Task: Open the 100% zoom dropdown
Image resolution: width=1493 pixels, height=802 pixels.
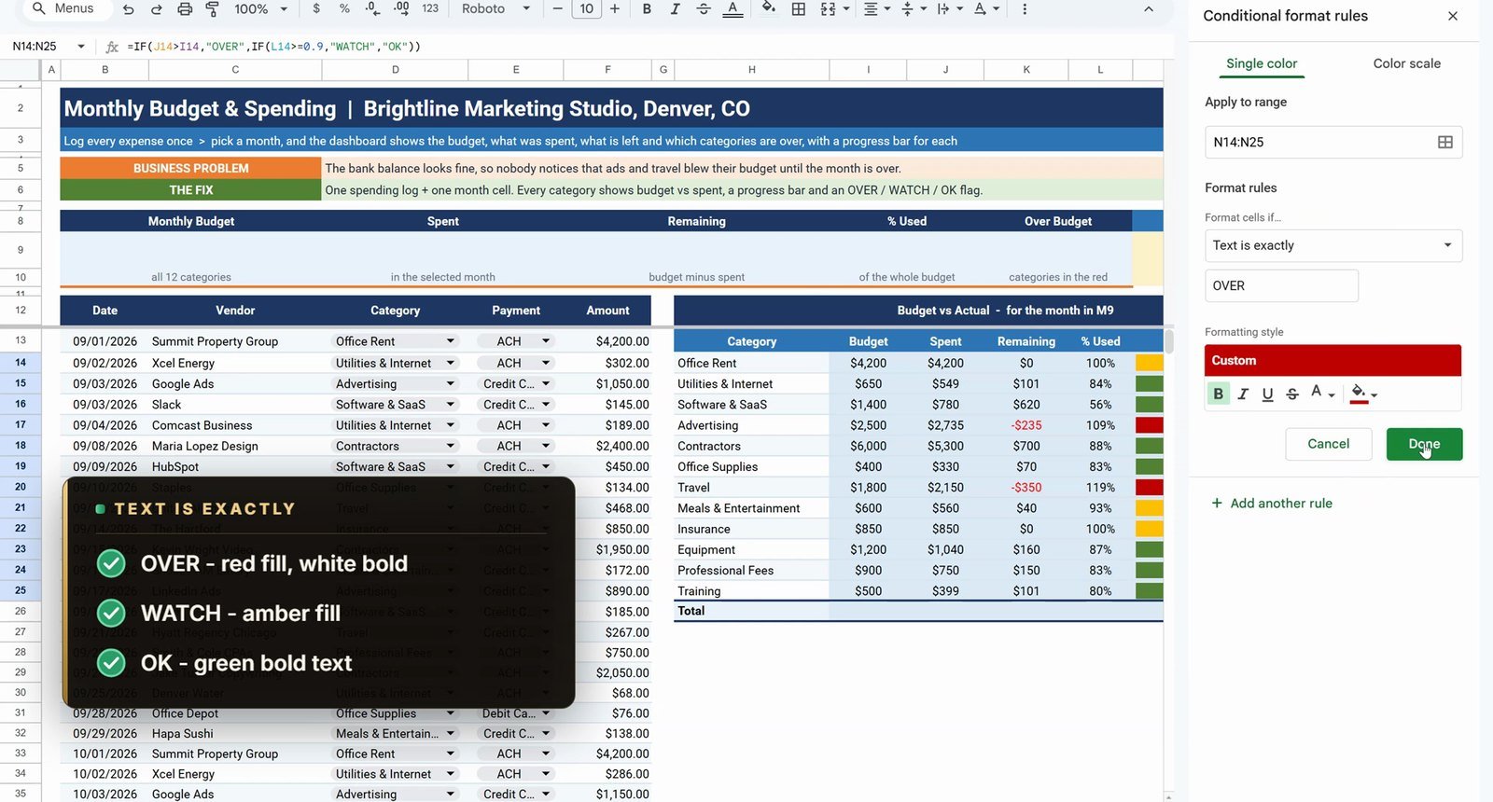Action: pyautogui.click(x=260, y=8)
